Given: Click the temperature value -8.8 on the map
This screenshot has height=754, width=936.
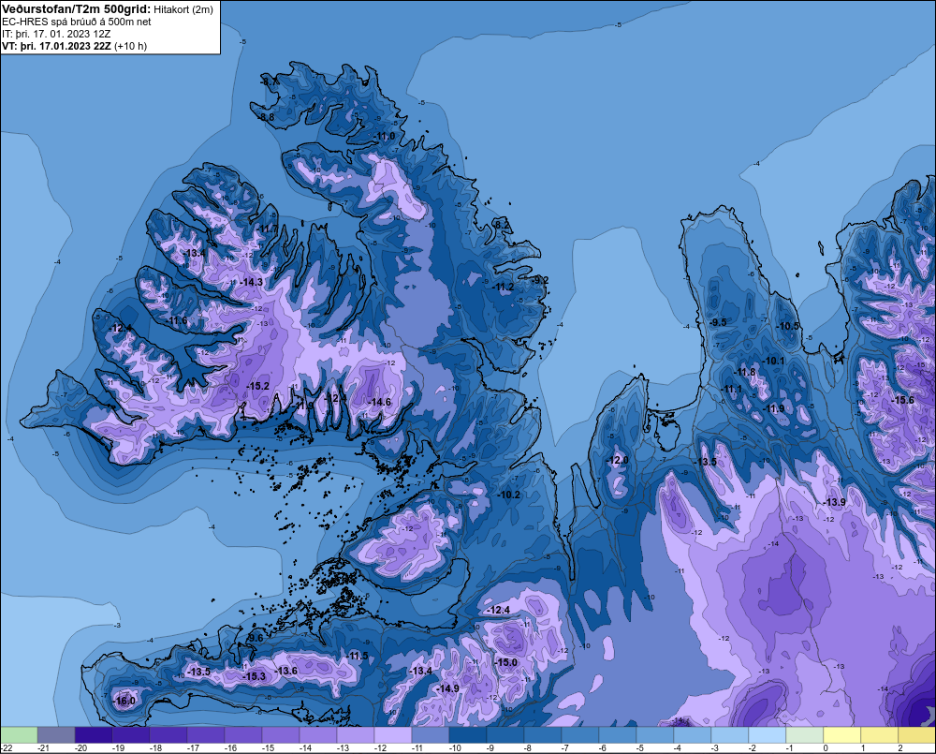Looking at the screenshot, I should tap(267, 117).
